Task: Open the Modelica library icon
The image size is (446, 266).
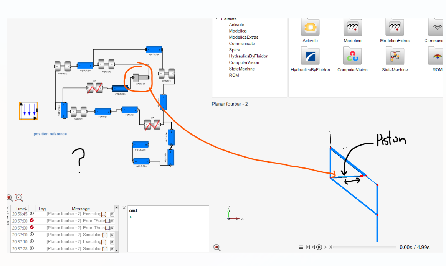Action: (x=352, y=27)
